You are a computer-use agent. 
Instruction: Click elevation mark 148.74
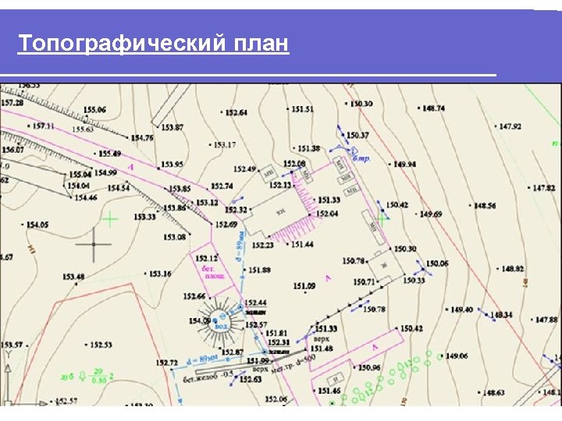coord(433,108)
